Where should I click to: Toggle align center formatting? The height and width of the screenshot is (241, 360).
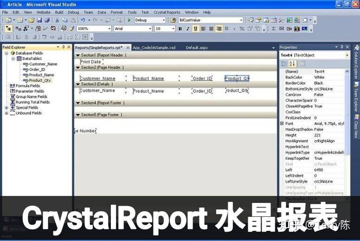[211, 29]
